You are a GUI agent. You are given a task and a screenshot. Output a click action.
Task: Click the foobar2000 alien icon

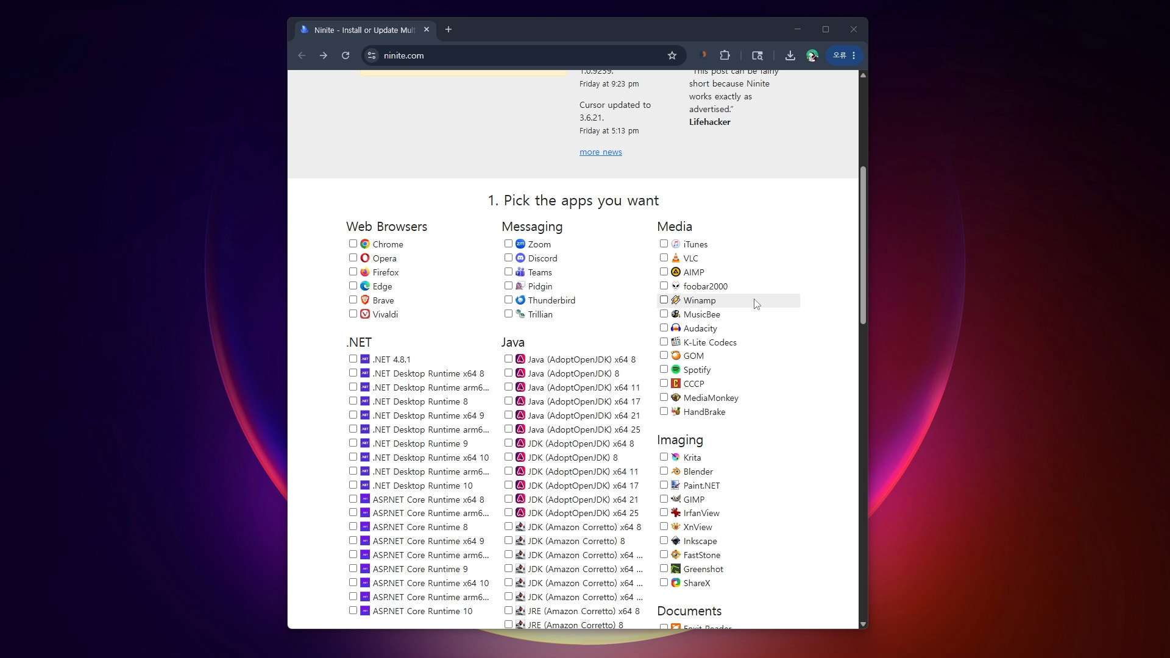tap(676, 286)
